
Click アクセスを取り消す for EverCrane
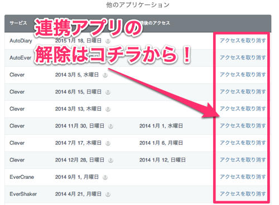[x=243, y=177]
